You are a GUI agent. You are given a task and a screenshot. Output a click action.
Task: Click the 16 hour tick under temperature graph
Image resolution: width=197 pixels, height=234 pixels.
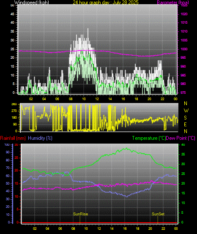click(x=125, y=229)
